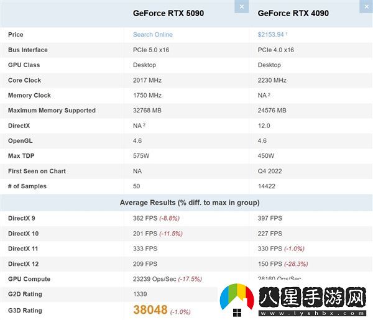Remove GeForce RTX 5090 column with X
373x320 pixels.
pyautogui.click(x=241, y=6)
